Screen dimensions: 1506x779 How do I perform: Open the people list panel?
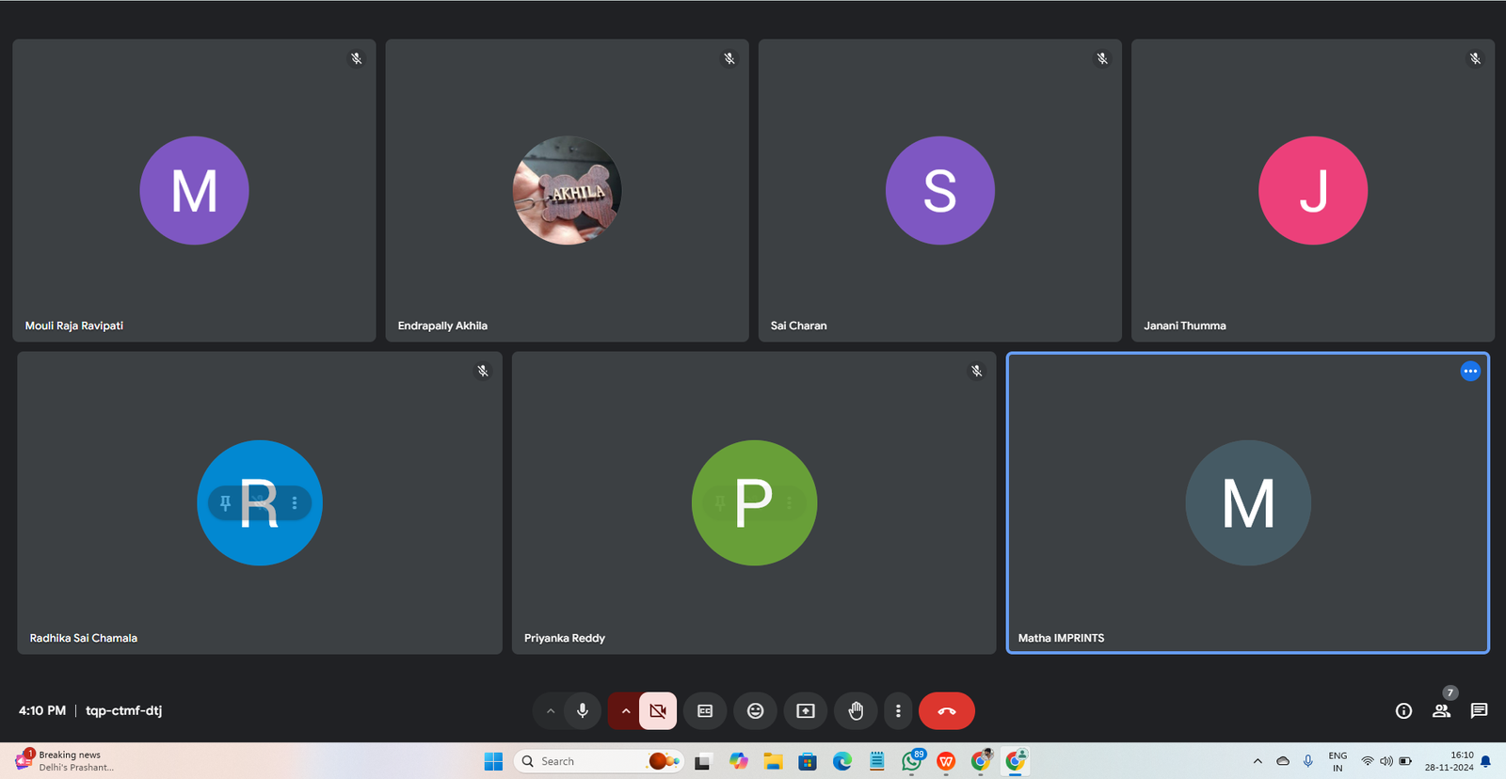click(x=1441, y=711)
